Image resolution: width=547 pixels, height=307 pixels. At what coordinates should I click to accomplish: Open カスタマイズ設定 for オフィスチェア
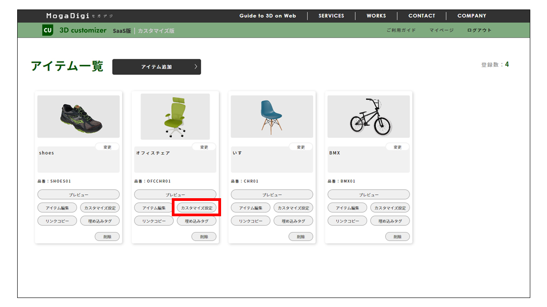pyautogui.click(x=196, y=208)
